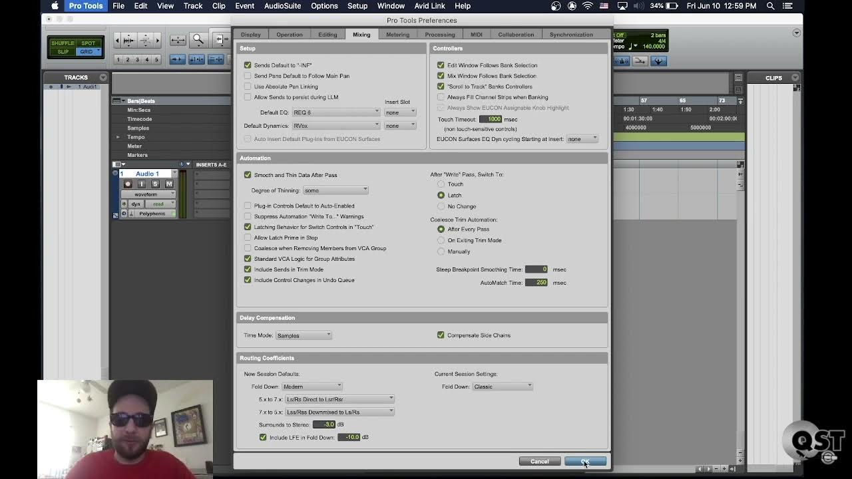Screen dimensions: 852x479
Task: Open the Wi-Fi status menu
Action: [588, 6]
